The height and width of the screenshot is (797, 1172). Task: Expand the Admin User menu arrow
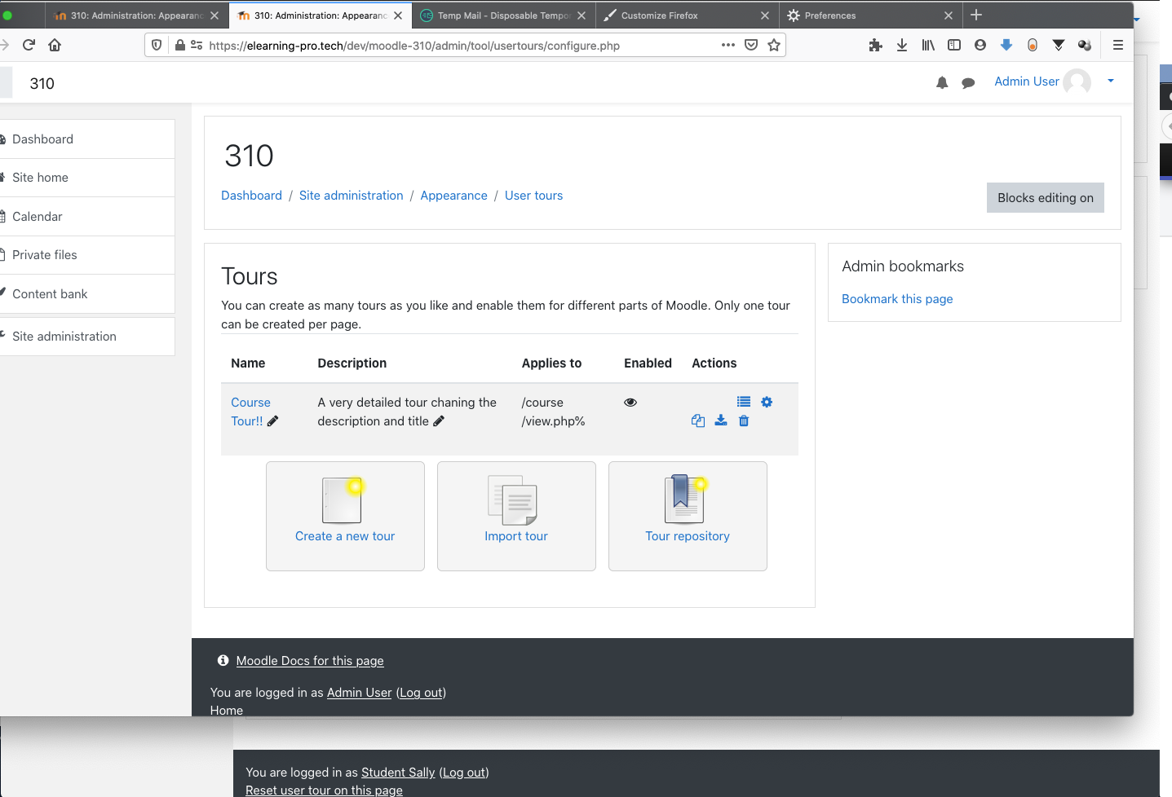pyautogui.click(x=1111, y=81)
